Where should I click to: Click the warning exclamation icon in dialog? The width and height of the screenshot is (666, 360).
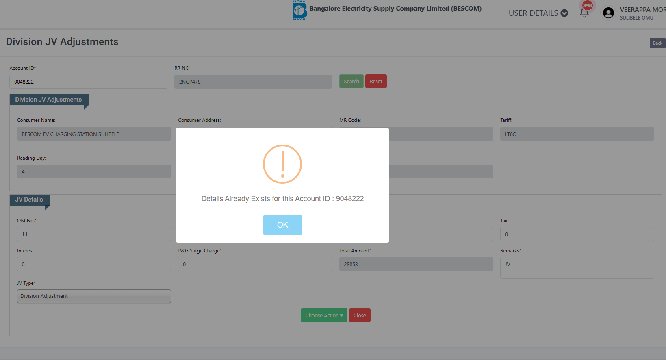282,164
